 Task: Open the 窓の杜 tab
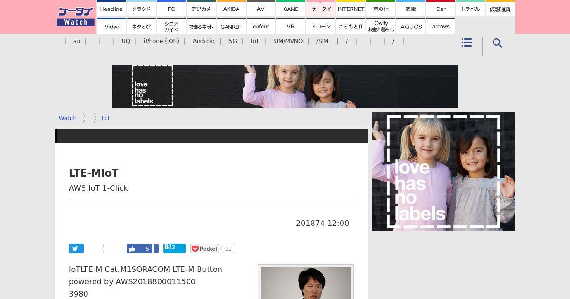[x=380, y=9]
